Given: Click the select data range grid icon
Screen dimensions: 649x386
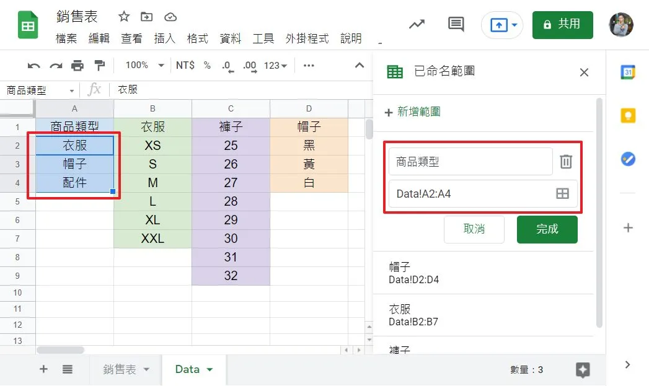Looking at the screenshot, I should click(x=562, y=193).
